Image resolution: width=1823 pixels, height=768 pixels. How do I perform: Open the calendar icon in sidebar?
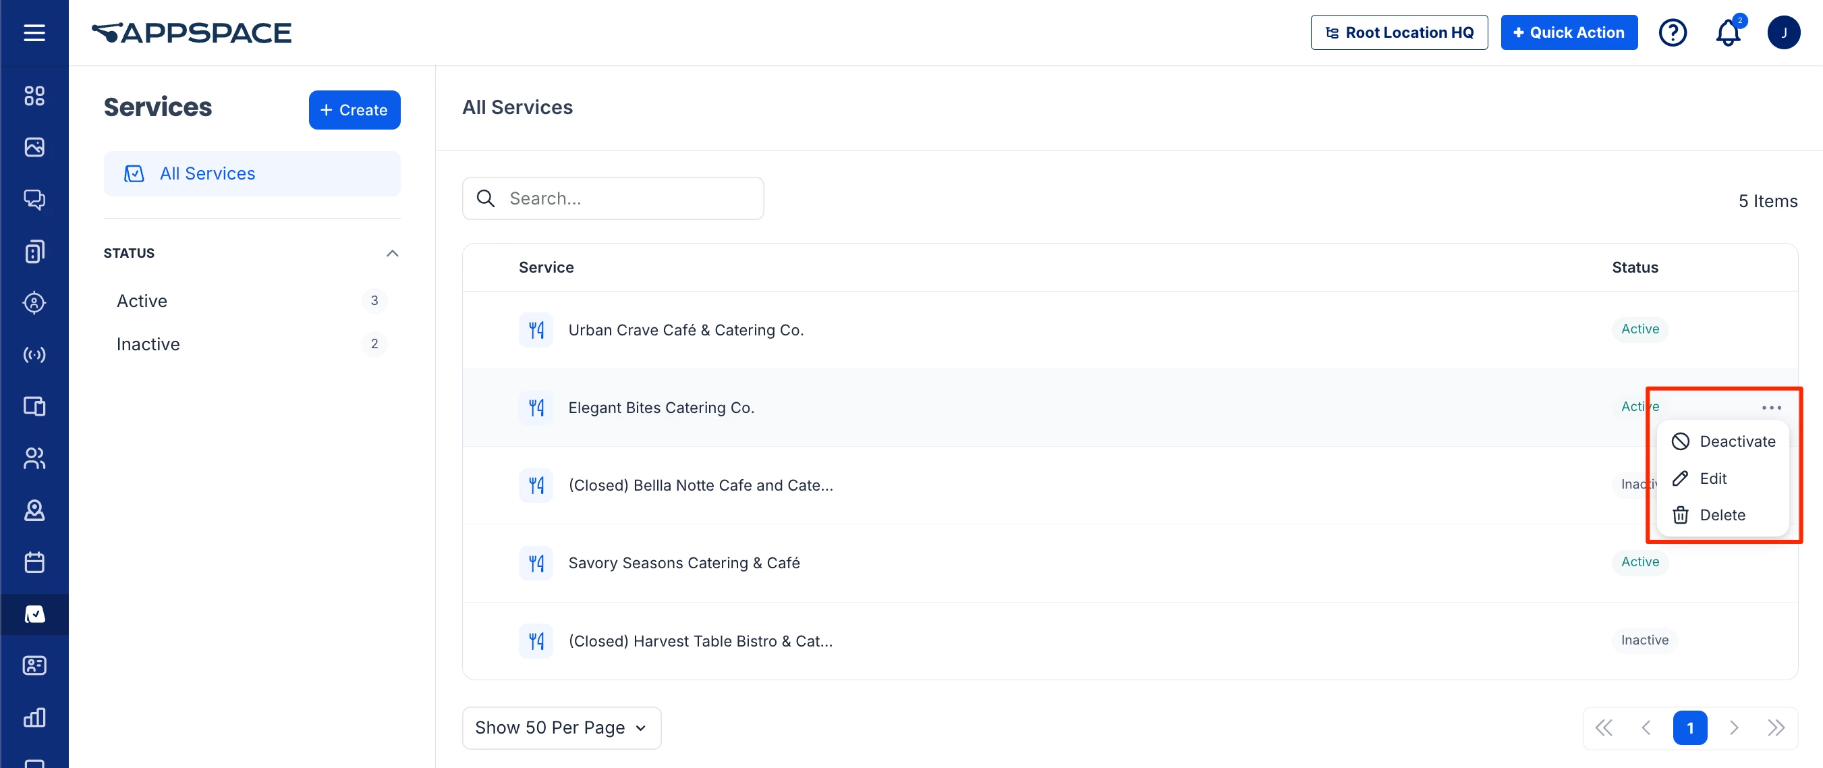[x=34, y=562]
